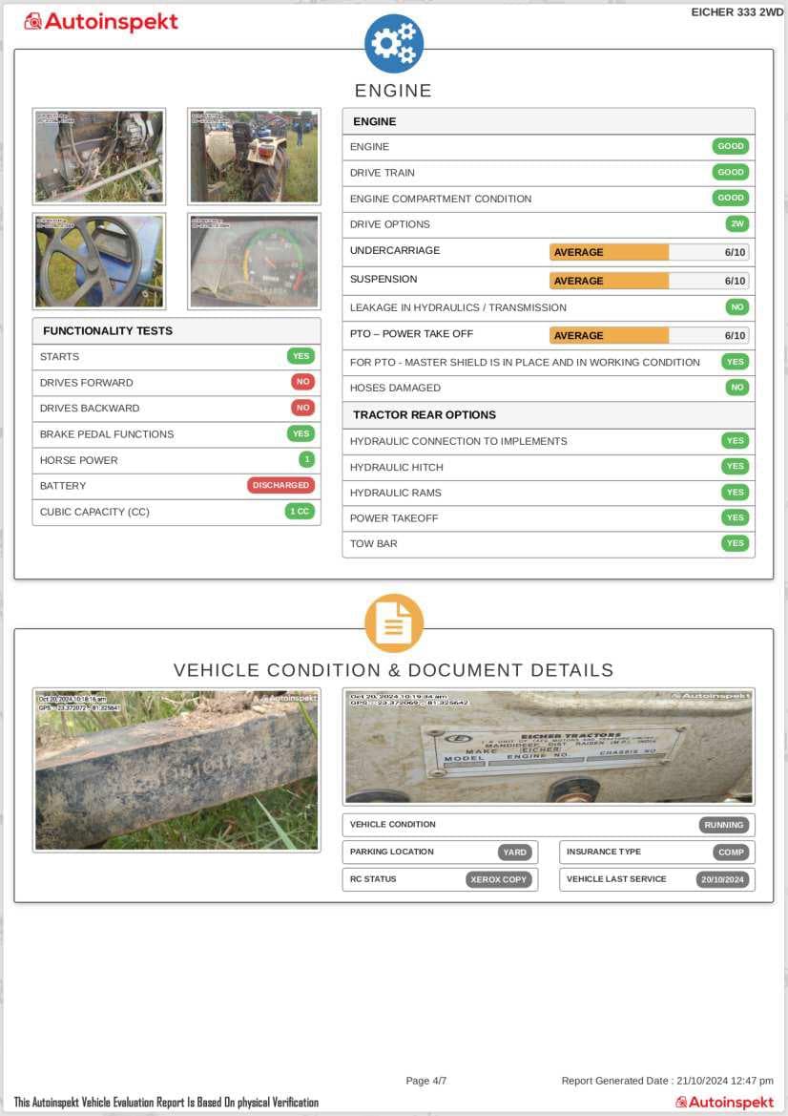Select the EICHER 333 2WD title text

pyautogui.click(x=737, y=12)
